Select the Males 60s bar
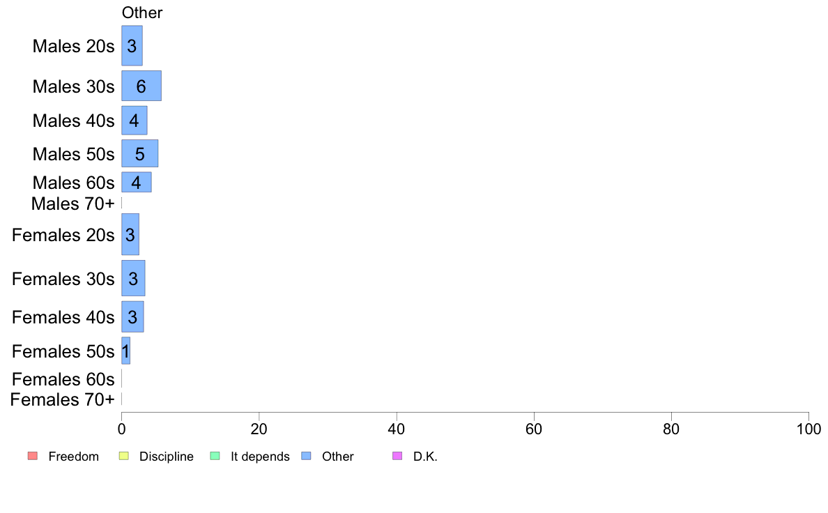The height and width of the screenshot is (513, 828). 137,183
